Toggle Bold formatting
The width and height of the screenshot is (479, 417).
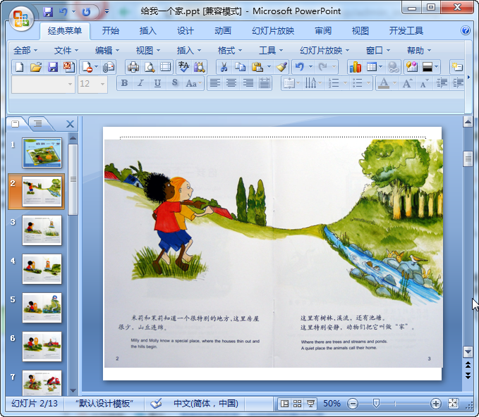(x=124, y=83)
